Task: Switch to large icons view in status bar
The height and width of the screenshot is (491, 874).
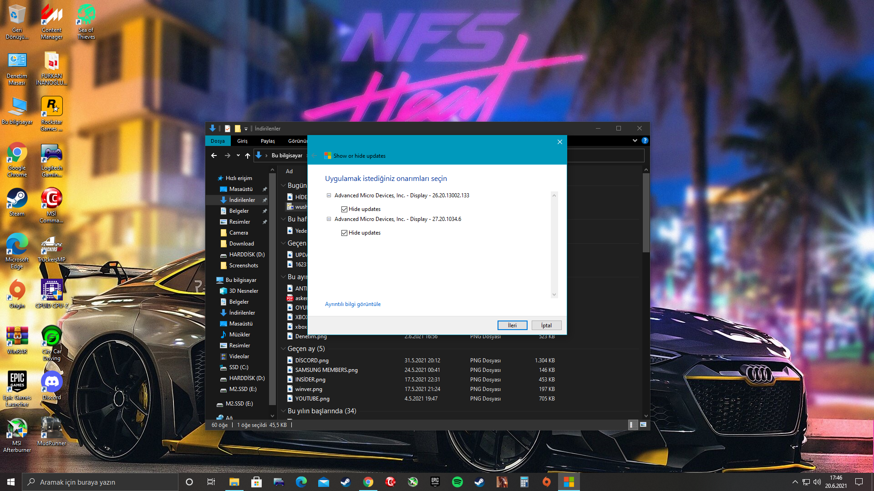Action: coord(643,425)
